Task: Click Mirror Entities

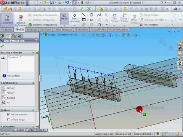Action: (149, 15)
